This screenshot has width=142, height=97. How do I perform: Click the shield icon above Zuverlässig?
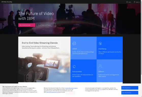[x=100, y=43]
